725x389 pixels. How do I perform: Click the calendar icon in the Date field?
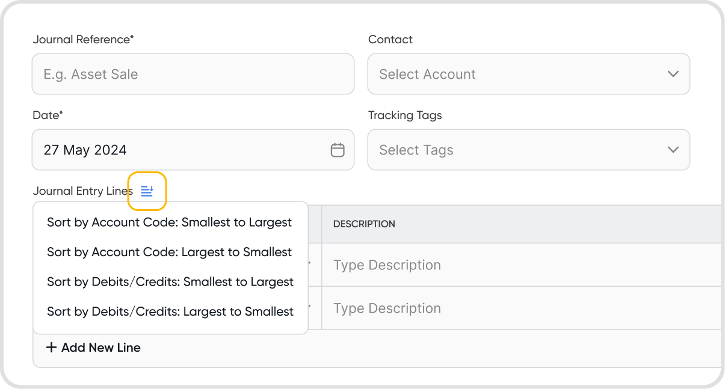click(x=338, y=150)
